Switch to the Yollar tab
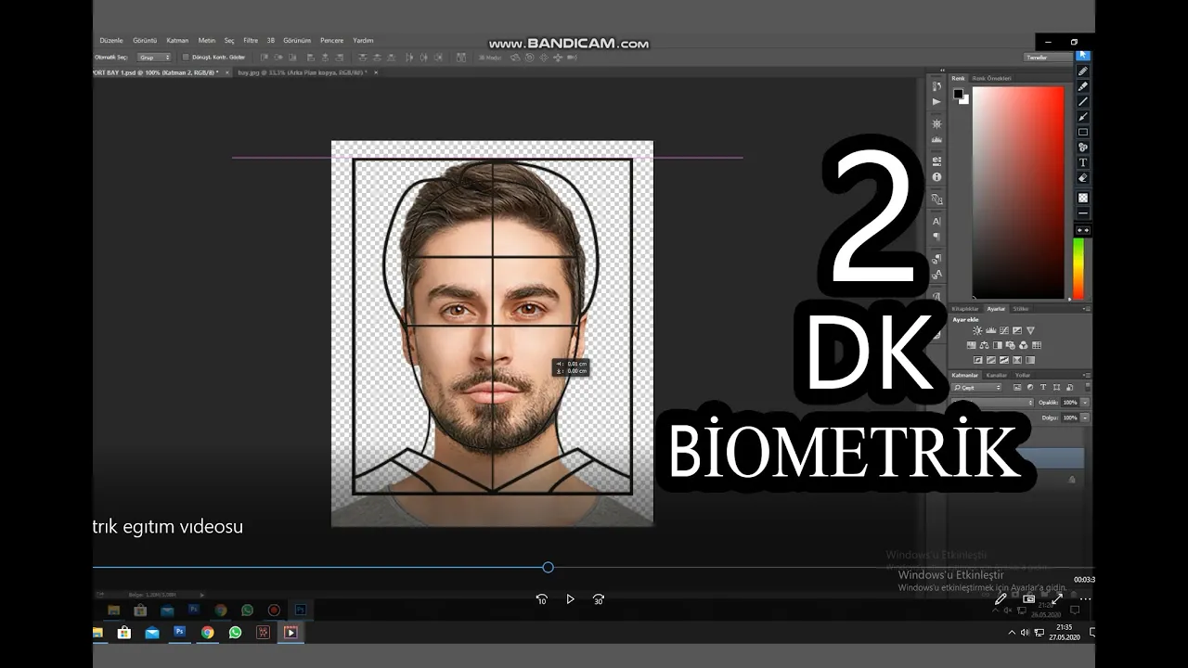This screenshot has height=668, width=1188. click(1023, 375)
